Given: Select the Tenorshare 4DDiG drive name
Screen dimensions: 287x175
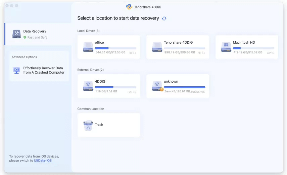Looking at the screenshot, I should (x=178, y=42).
